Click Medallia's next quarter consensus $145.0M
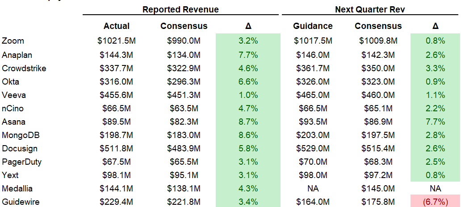 pyautogui.click(x=378, y=189)
